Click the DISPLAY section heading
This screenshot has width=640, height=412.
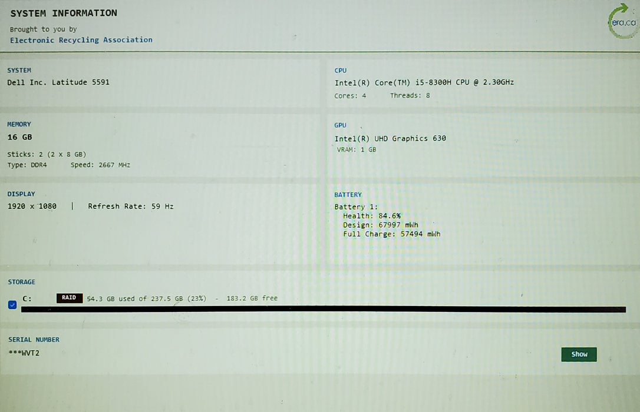[21, 194]
